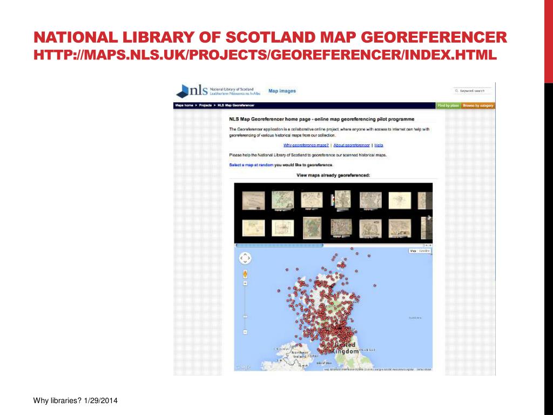Open Projects breadcrumb link
Image resolution: width=553 pixels, height=415 pixels.
coord(205,105)
